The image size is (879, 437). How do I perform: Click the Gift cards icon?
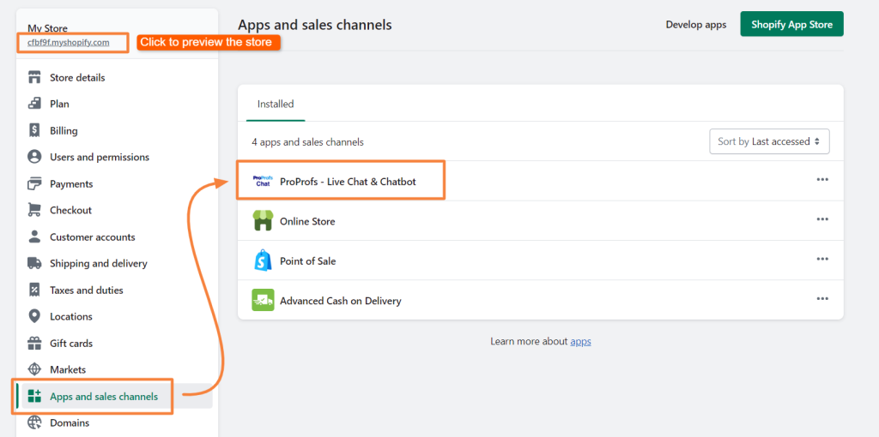pos(34,343)
